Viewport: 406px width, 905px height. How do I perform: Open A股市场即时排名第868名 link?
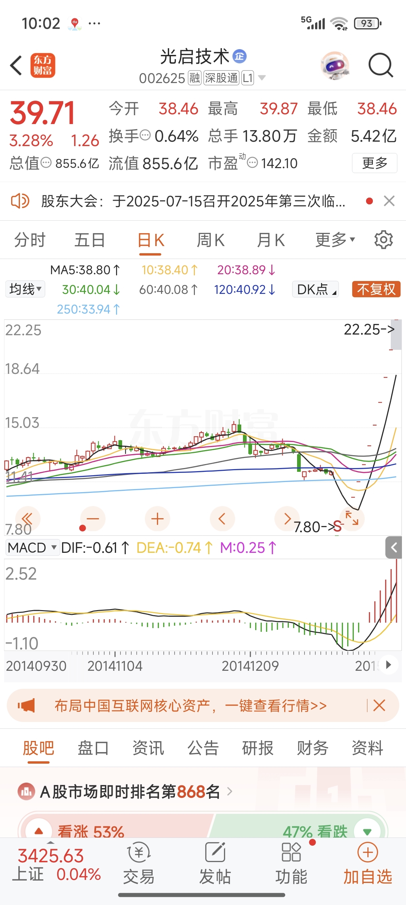(130, 791)
